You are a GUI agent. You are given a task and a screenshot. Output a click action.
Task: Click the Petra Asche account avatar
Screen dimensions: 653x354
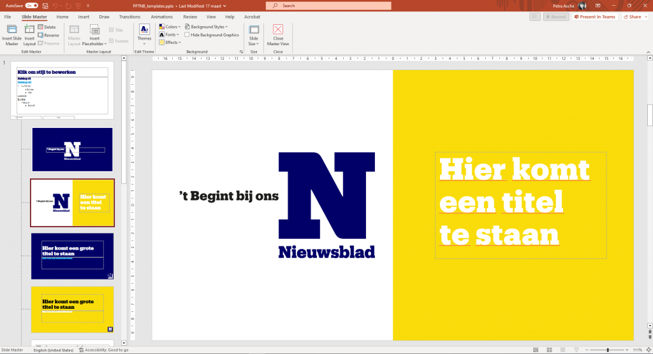[582, 6]
